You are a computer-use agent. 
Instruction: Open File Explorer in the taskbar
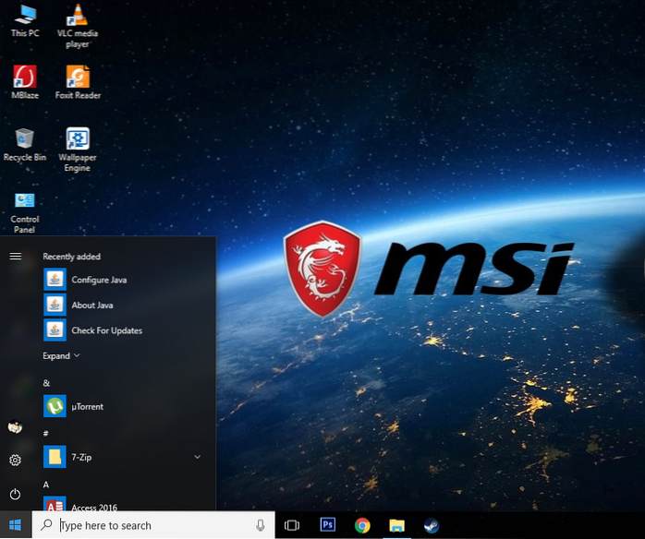click(396, 525)
